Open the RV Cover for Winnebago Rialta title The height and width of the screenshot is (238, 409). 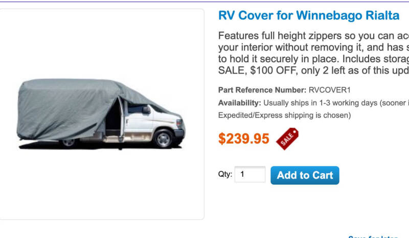[309, 15]
